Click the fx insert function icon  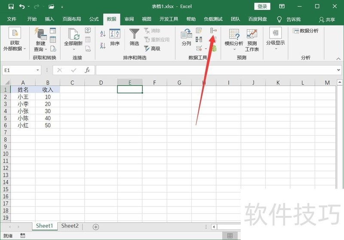(87, 70)
